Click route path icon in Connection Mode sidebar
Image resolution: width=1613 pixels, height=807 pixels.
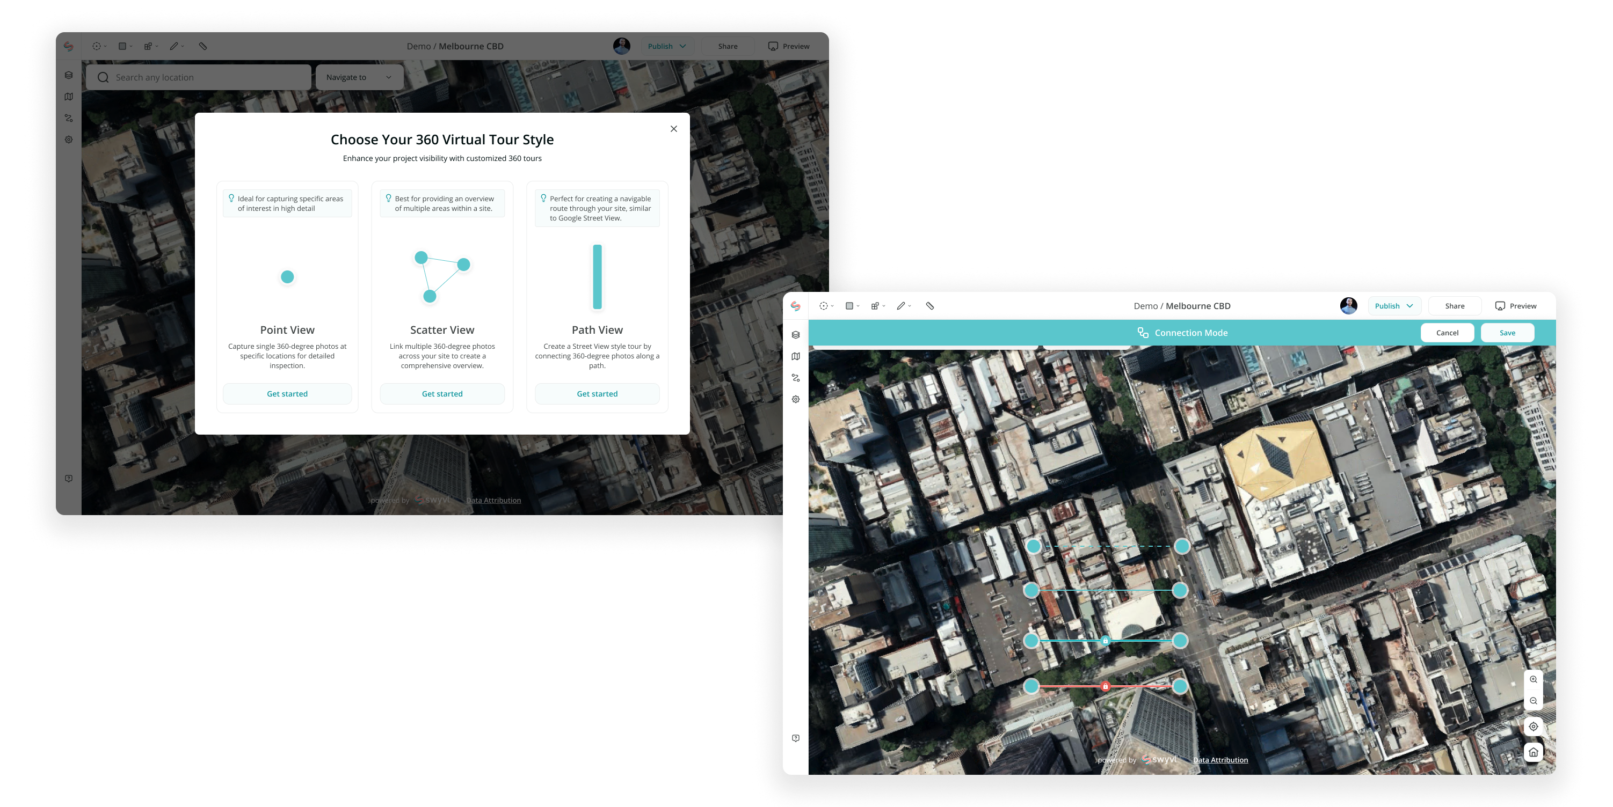click(796, 378)
